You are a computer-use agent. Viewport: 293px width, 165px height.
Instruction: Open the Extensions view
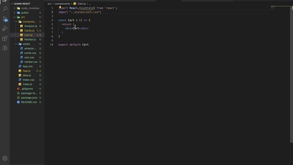pyautogui.click(x=5, y=38)
